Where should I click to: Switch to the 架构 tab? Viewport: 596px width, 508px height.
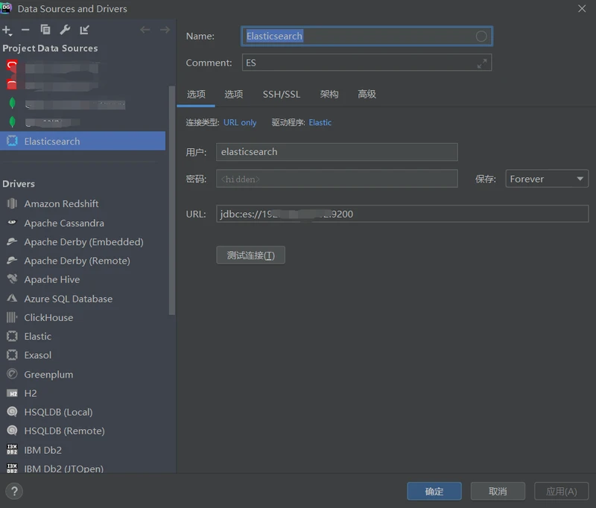point(329,95)
